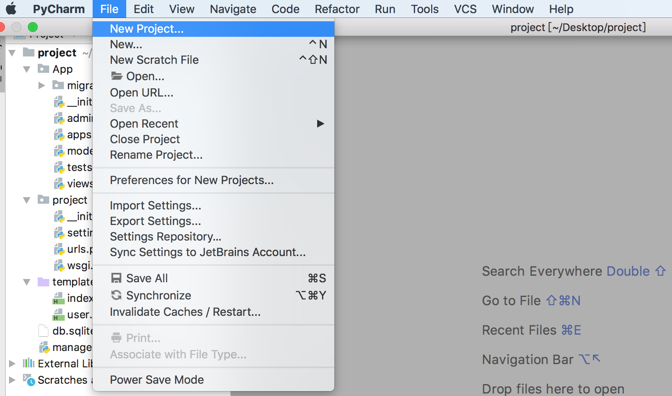Open the Refactor menu

point(337,9)
